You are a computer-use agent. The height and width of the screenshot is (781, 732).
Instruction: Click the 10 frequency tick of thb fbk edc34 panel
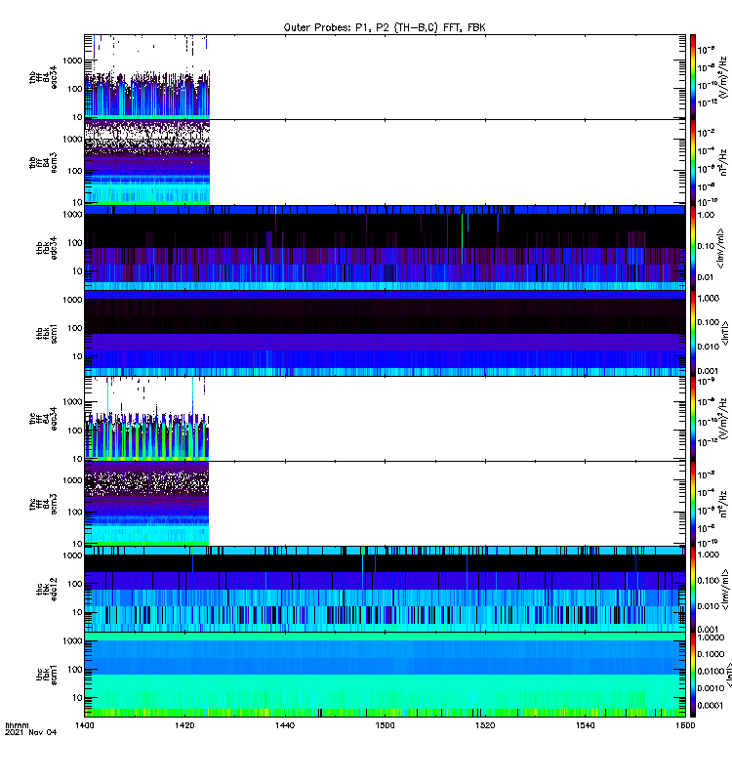[77, 271]
